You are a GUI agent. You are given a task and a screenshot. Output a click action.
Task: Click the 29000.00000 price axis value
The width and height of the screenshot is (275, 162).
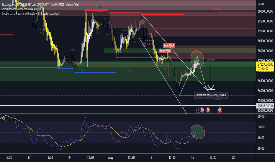(x=265, y=31)
